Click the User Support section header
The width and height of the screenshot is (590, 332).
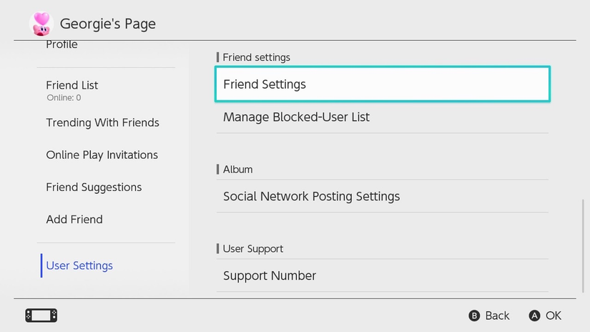pyautogui.click(x=253, y=249)
